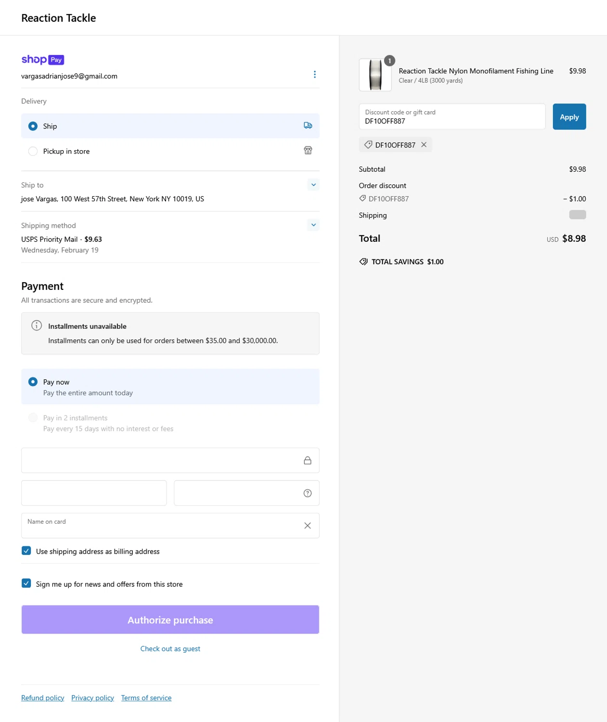
Task: Click the info icon for Installments unavailable
Action: (x=37, y=325)
